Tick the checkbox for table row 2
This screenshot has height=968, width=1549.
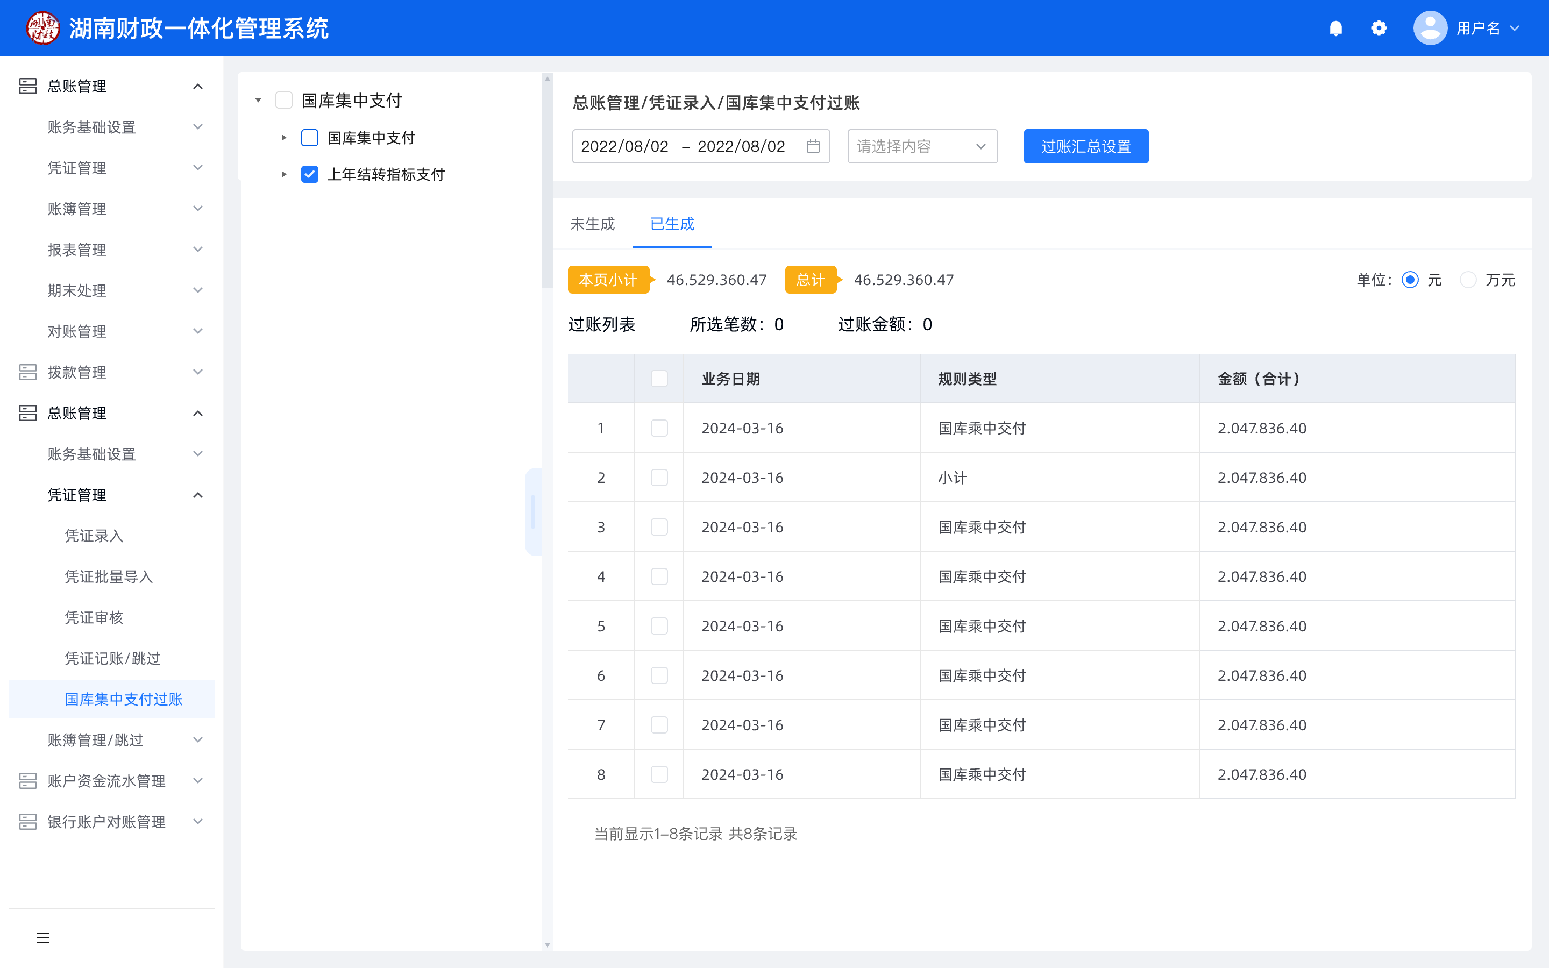659,478
